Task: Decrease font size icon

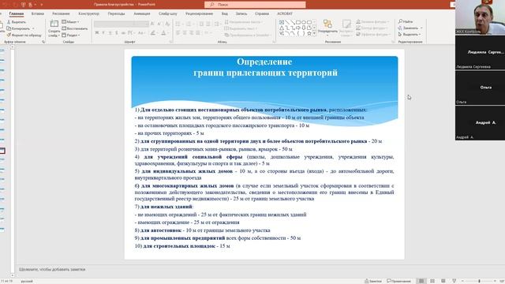Action: click(159, 24)
